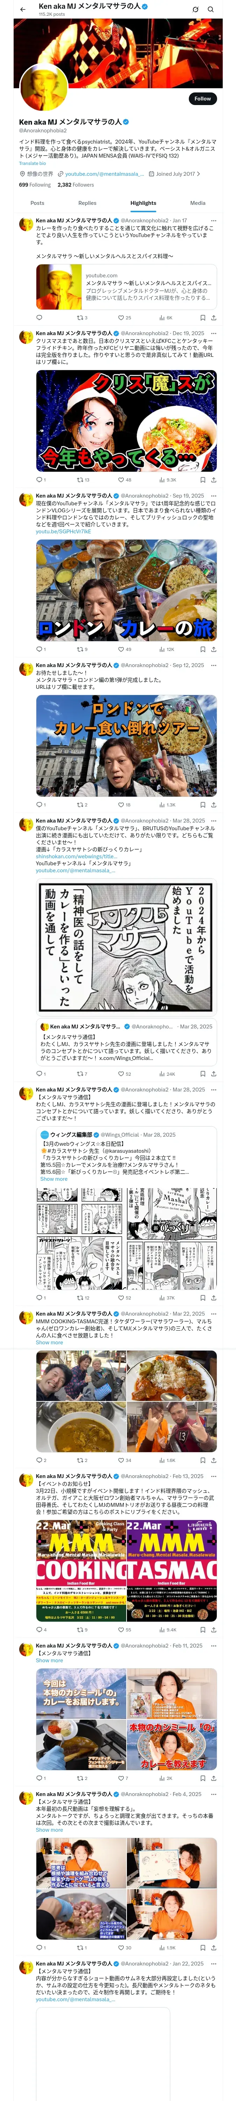Go back using the arrow icon
The image size is (236, 2101).
tap(23, 9)
